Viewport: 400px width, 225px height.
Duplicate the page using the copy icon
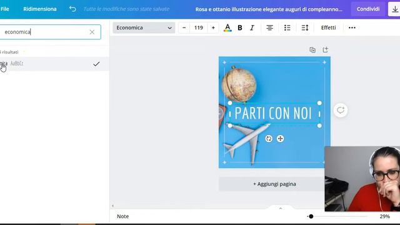pyautogui.click(x=312, y=50)
